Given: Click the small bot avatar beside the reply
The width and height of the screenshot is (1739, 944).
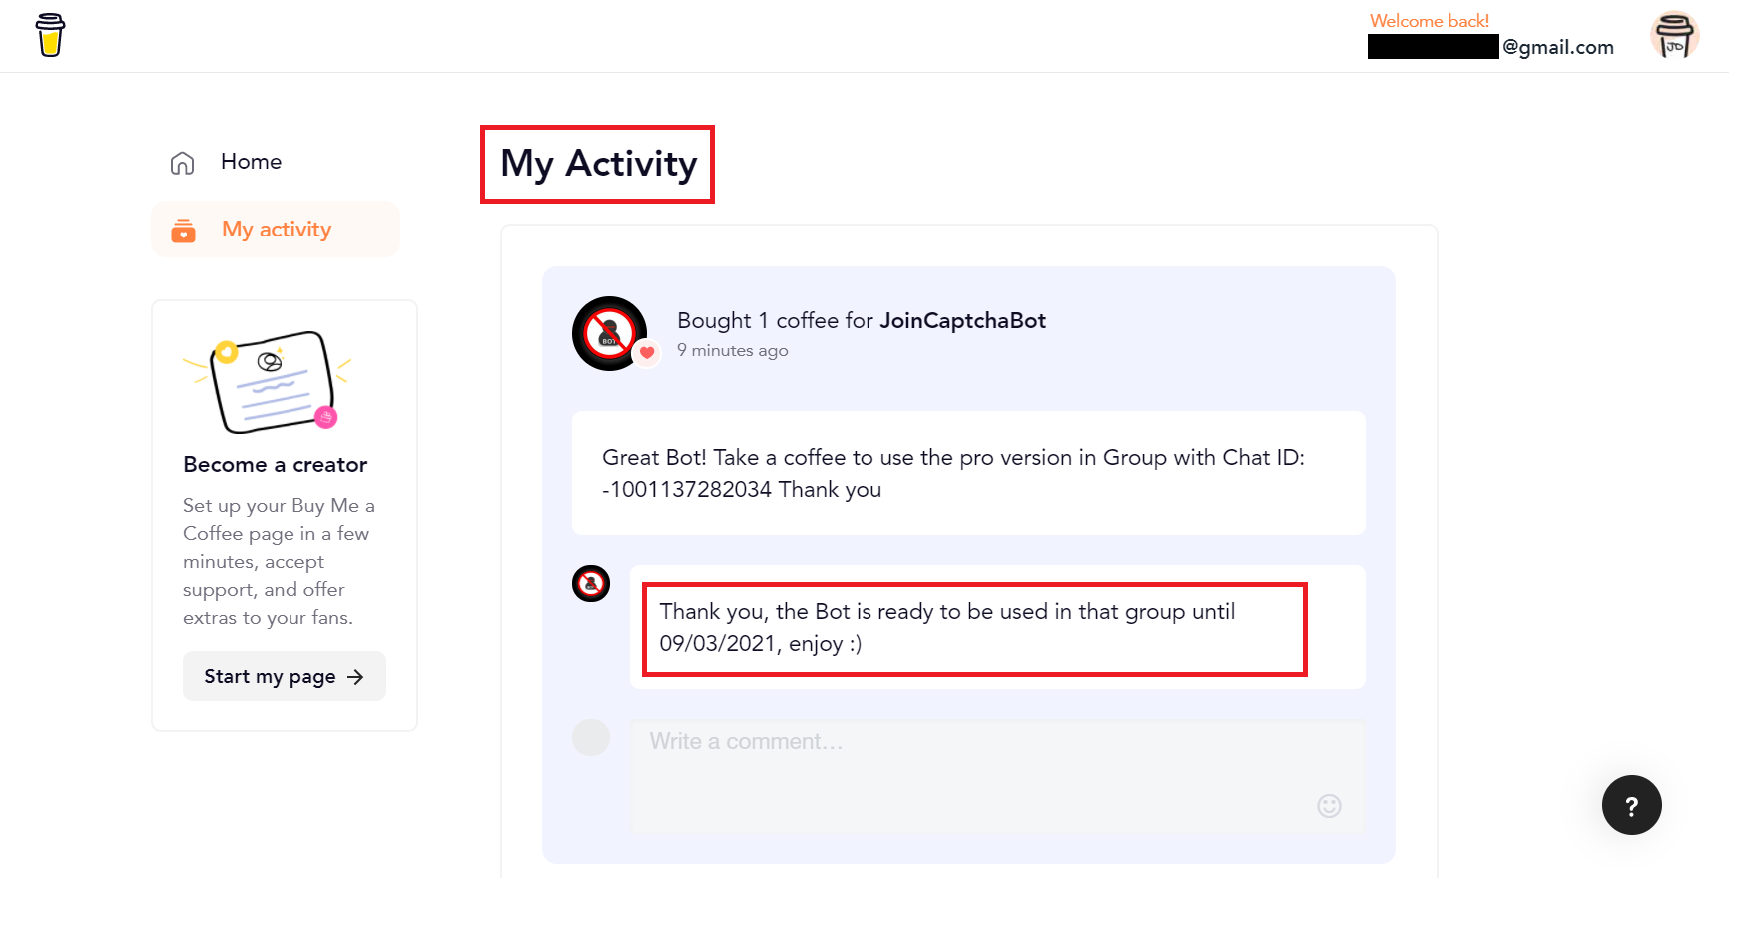Looking at the screenshot, I should click(x=591, y=584).
